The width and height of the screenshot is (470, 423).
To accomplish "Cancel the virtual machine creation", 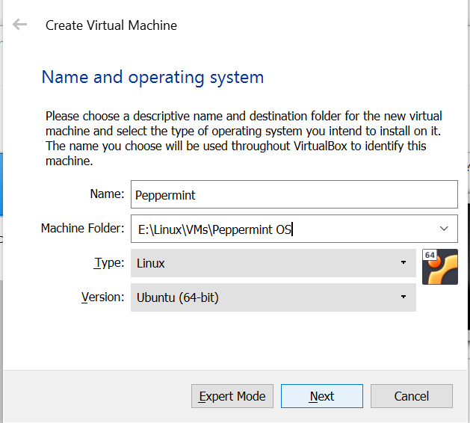I will (411, 396).
